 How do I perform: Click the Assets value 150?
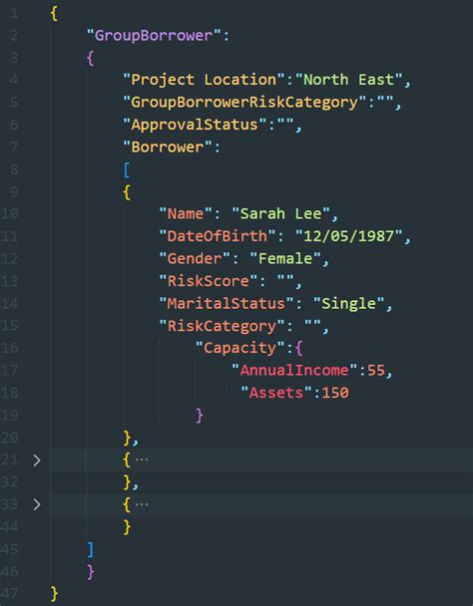(335, 393)
